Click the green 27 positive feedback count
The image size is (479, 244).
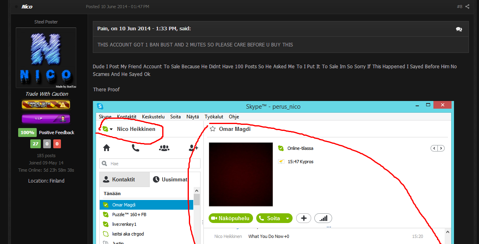tap(36, 144)
